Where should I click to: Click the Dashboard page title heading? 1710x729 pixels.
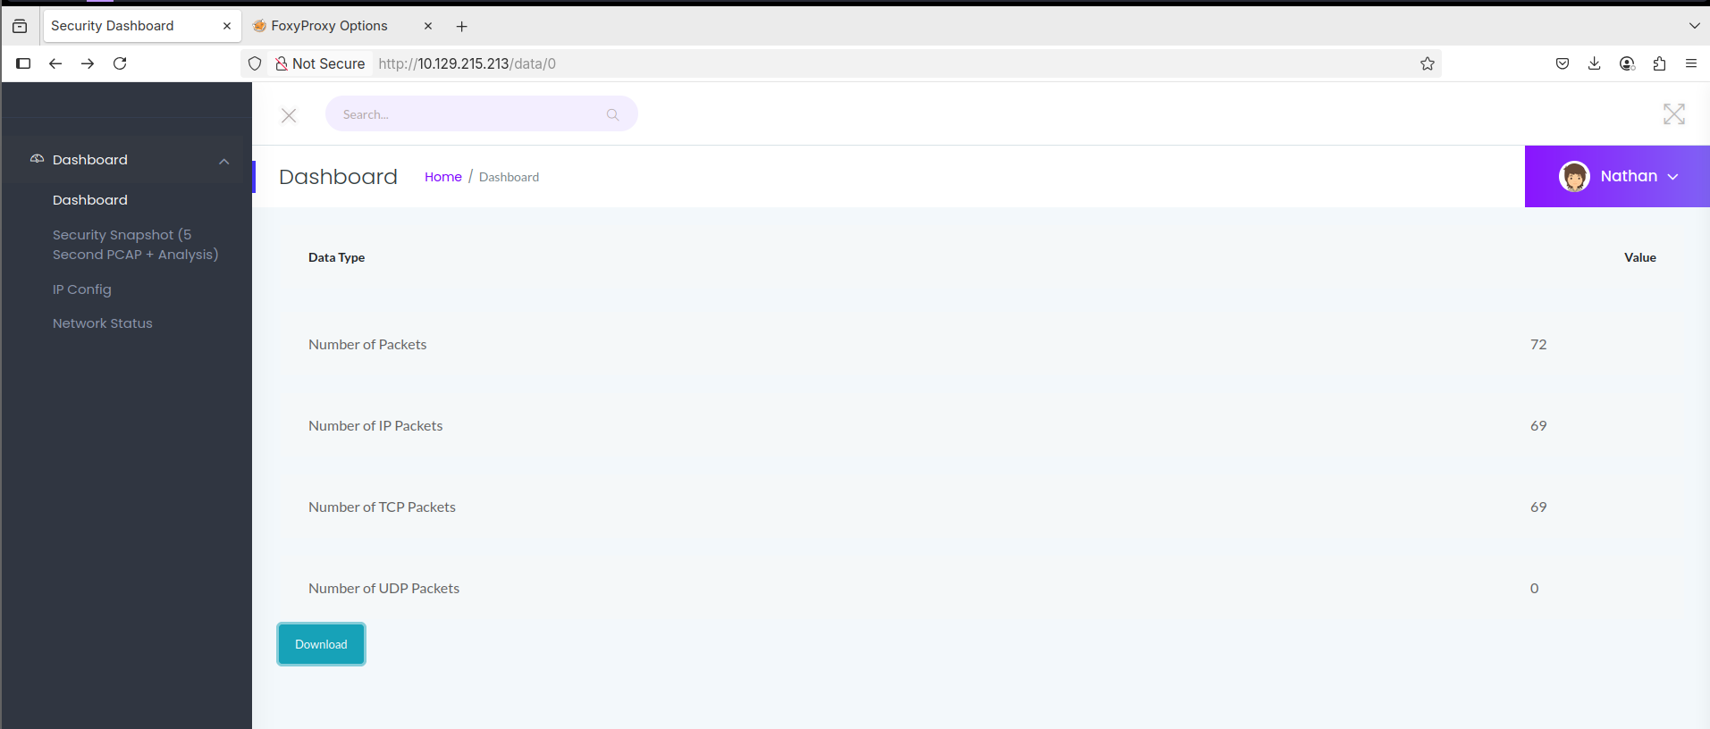click(x=338, y=177)
